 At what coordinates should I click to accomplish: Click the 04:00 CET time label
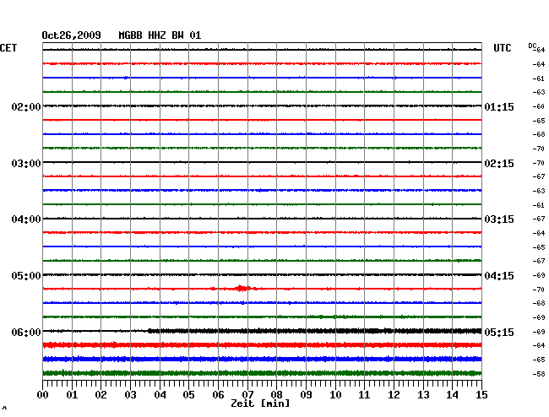pos(26,219)
